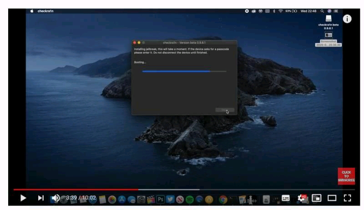Click the Apple menu logo
Viewport: 364px width, 210px height.
[x=32, y=11]
